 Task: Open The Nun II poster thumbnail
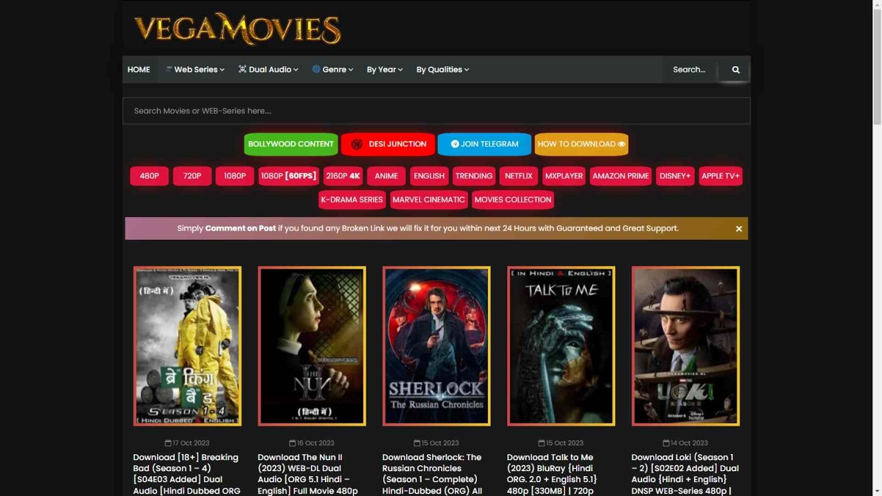click(312, 346)
